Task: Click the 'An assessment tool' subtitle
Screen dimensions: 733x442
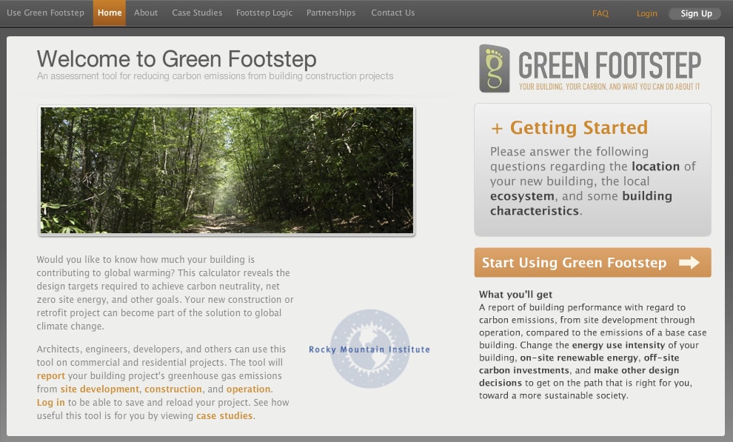Action: pyautogui.click(x=215, y=76)
